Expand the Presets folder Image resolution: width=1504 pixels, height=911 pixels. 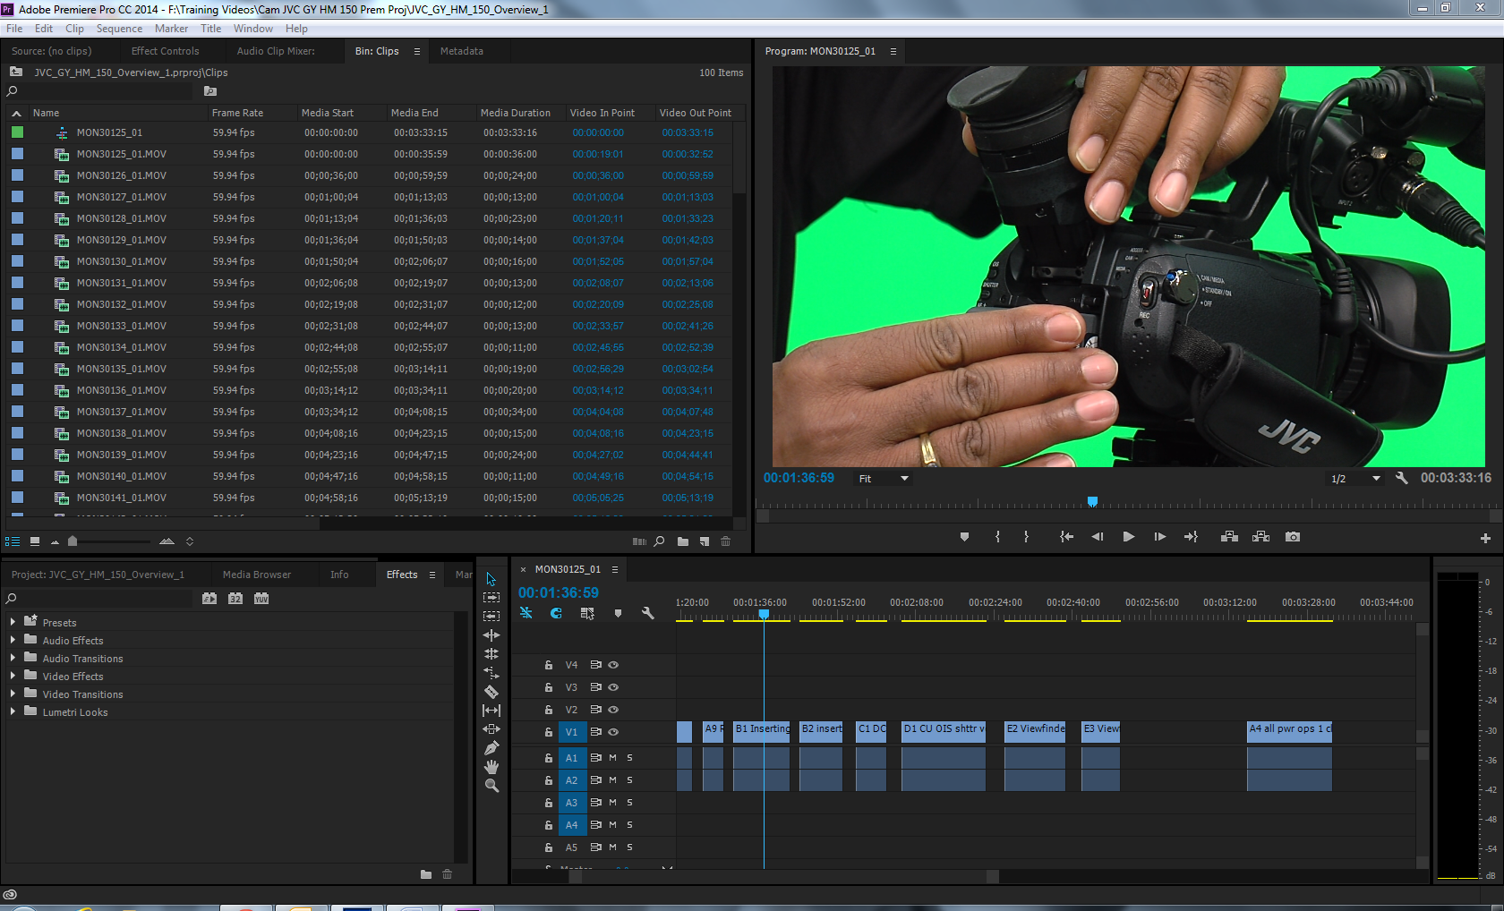(x=13, y=622)
